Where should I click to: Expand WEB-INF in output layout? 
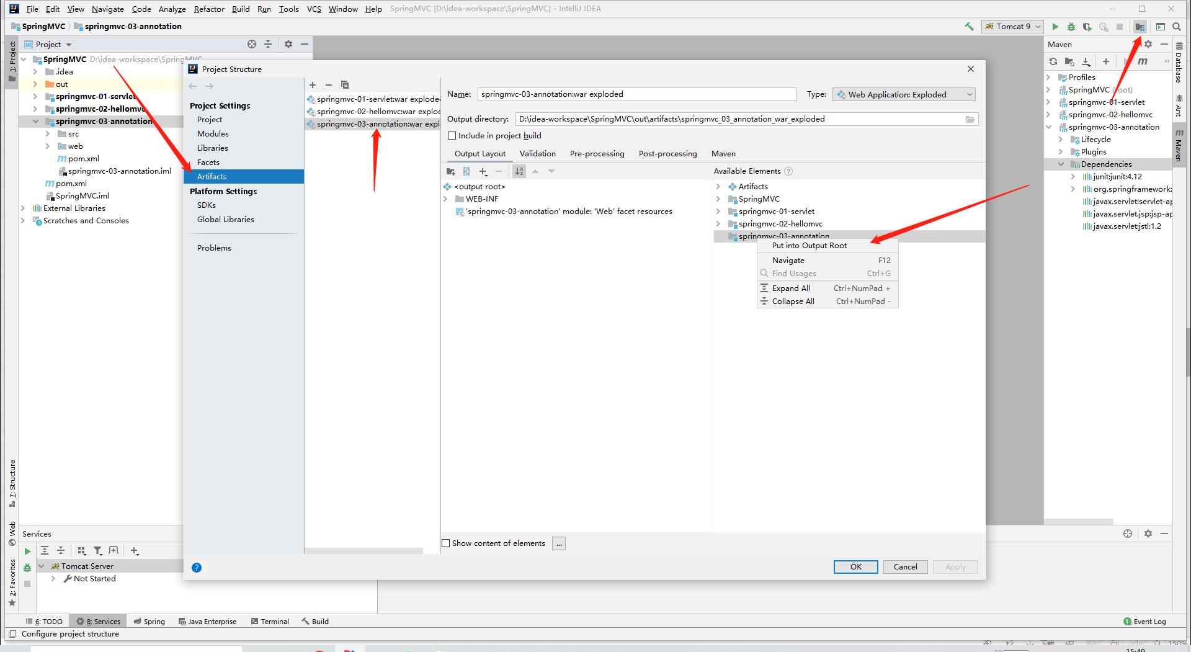point(445,199)
